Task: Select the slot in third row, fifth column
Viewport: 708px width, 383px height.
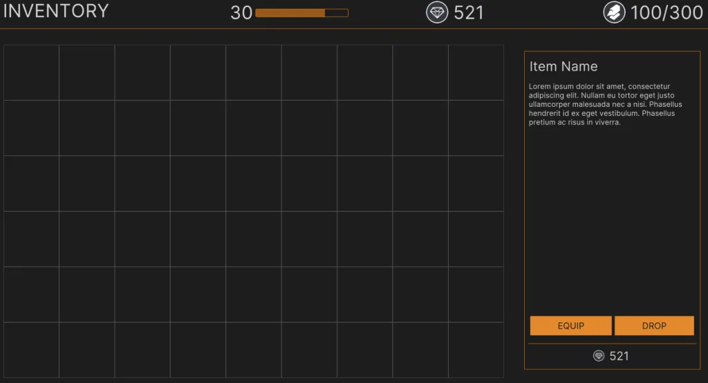Action: click(254, 184)
